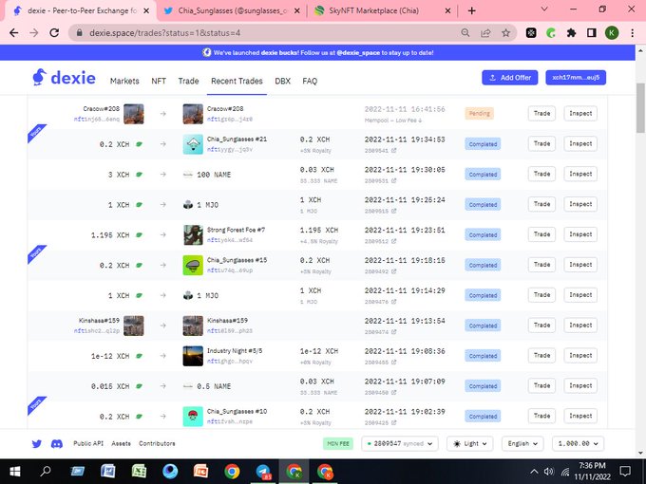Open the English language dropdown
Screen dimensions: 646x484
(522, 444)
